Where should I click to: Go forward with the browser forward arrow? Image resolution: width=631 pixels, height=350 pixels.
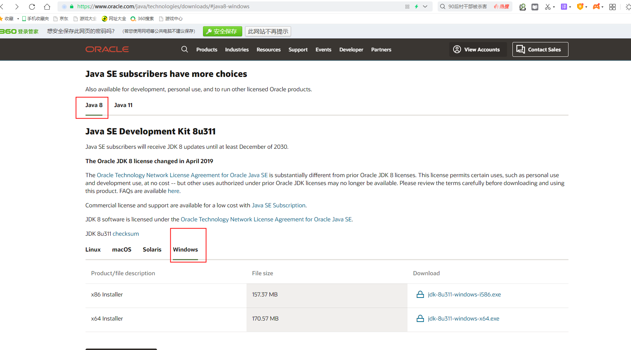pyautogui.click(x=17, y=6)
